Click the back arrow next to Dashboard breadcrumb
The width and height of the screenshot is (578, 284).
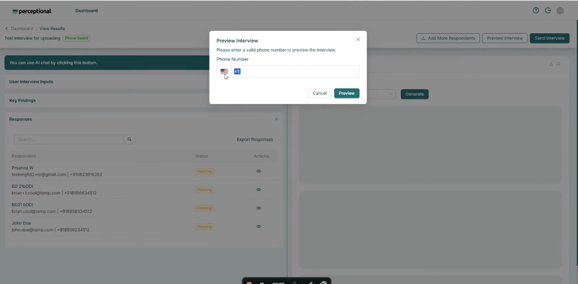pyautogui.click(x=6, y=28)
